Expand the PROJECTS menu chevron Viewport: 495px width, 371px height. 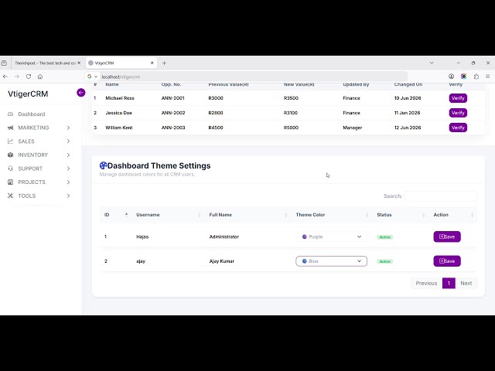(x=68, y=182)
